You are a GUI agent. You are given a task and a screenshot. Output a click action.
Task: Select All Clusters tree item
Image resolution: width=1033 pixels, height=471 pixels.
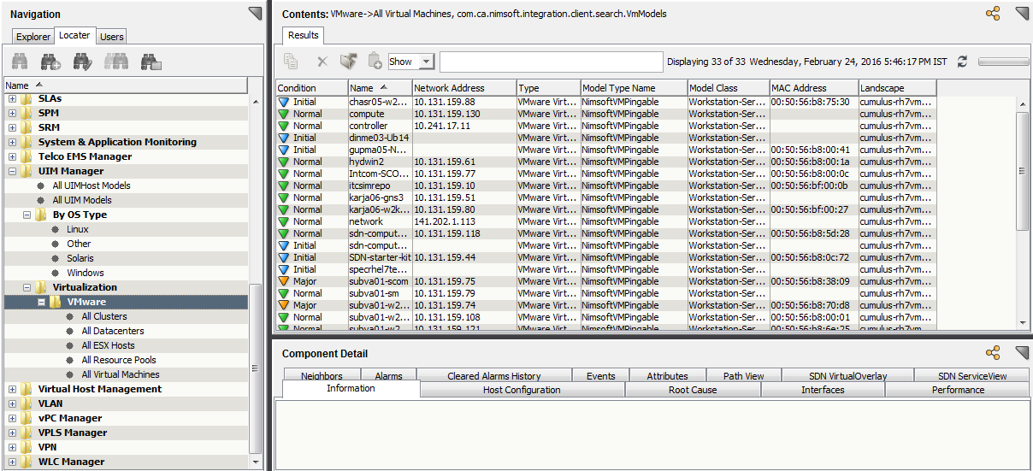click(x=104, y=316)
